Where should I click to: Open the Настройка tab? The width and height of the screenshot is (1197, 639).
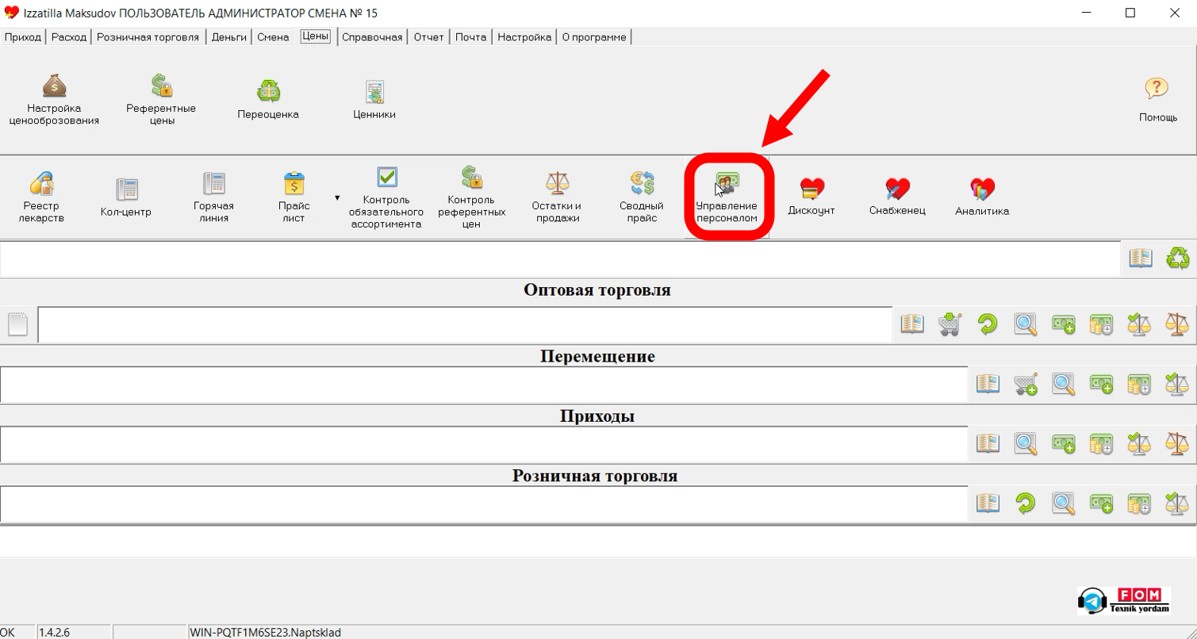tap(523, 36)
